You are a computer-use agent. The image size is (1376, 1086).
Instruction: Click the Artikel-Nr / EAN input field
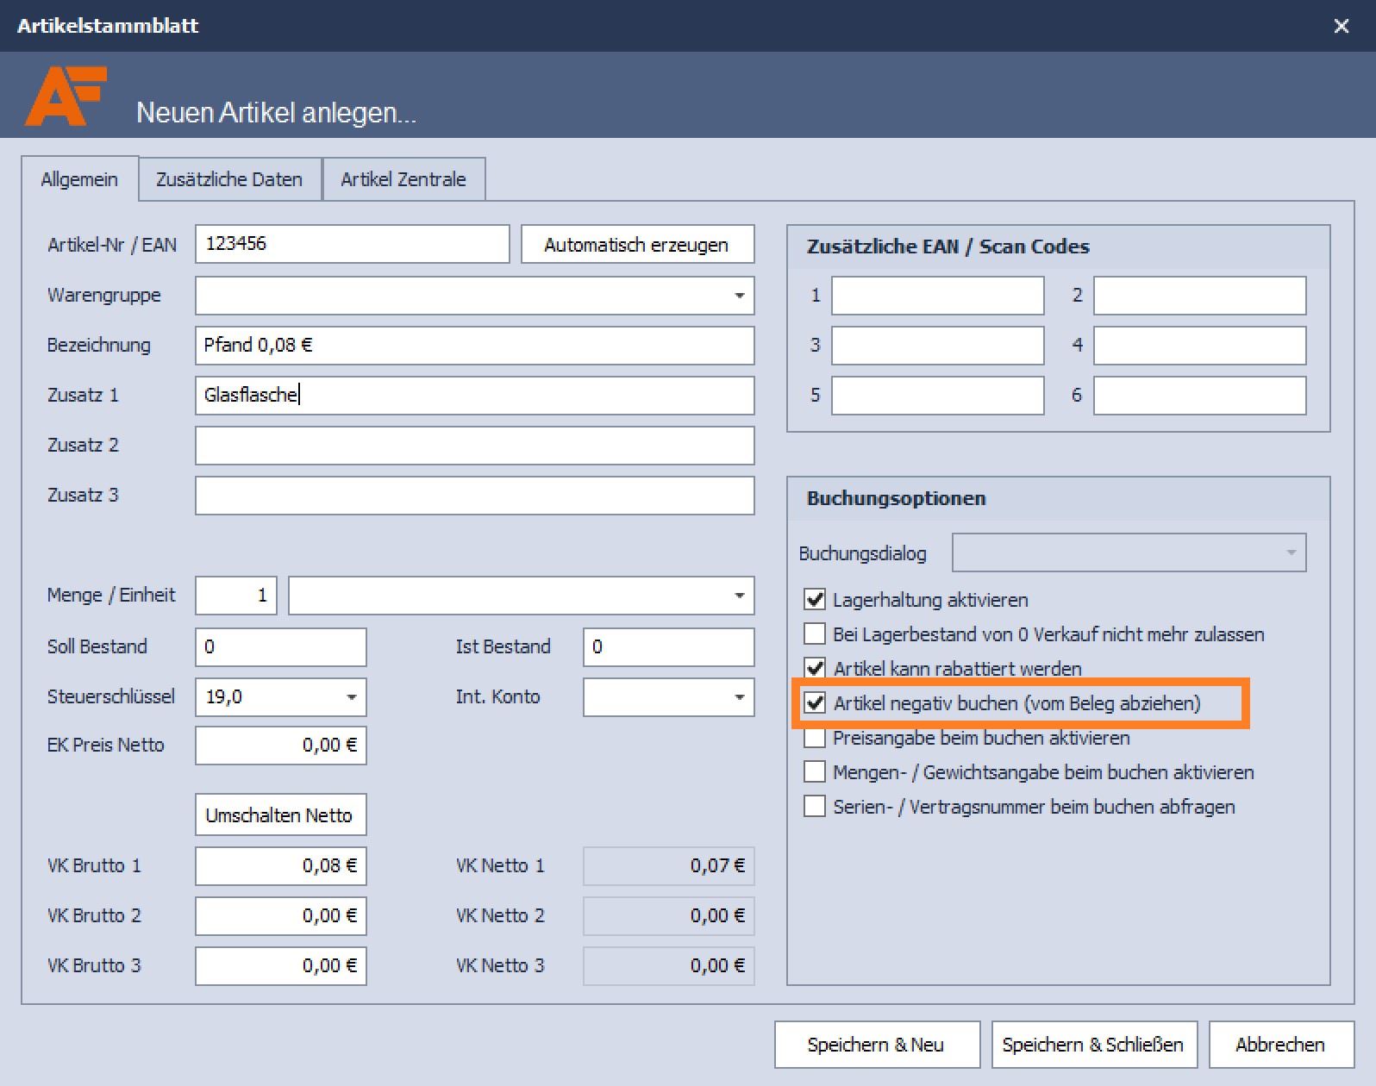(x=352, y=244)
